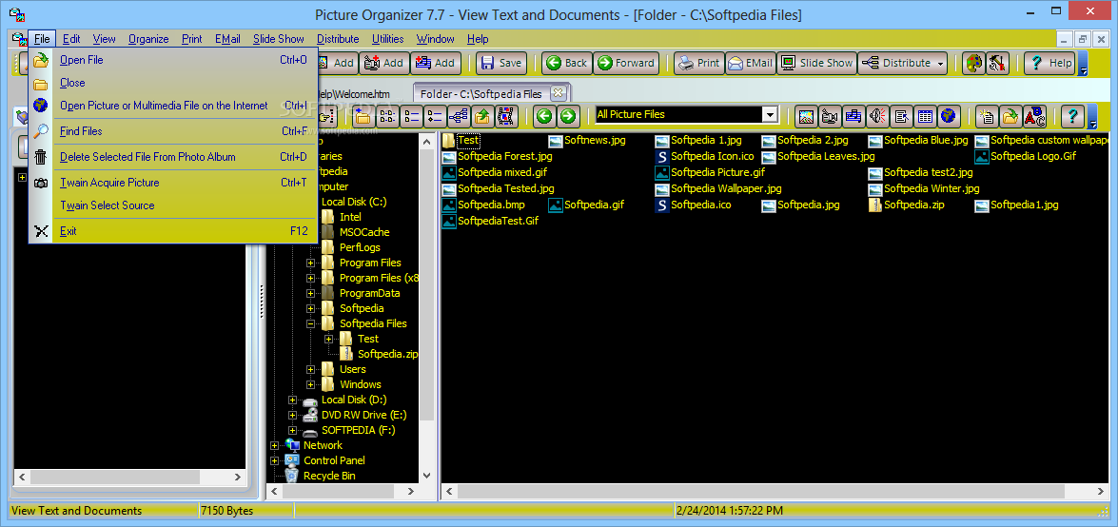Click the globe icon in folder toolbar
The height and width of the screenshot is (527, 1118).
[947, 115]
